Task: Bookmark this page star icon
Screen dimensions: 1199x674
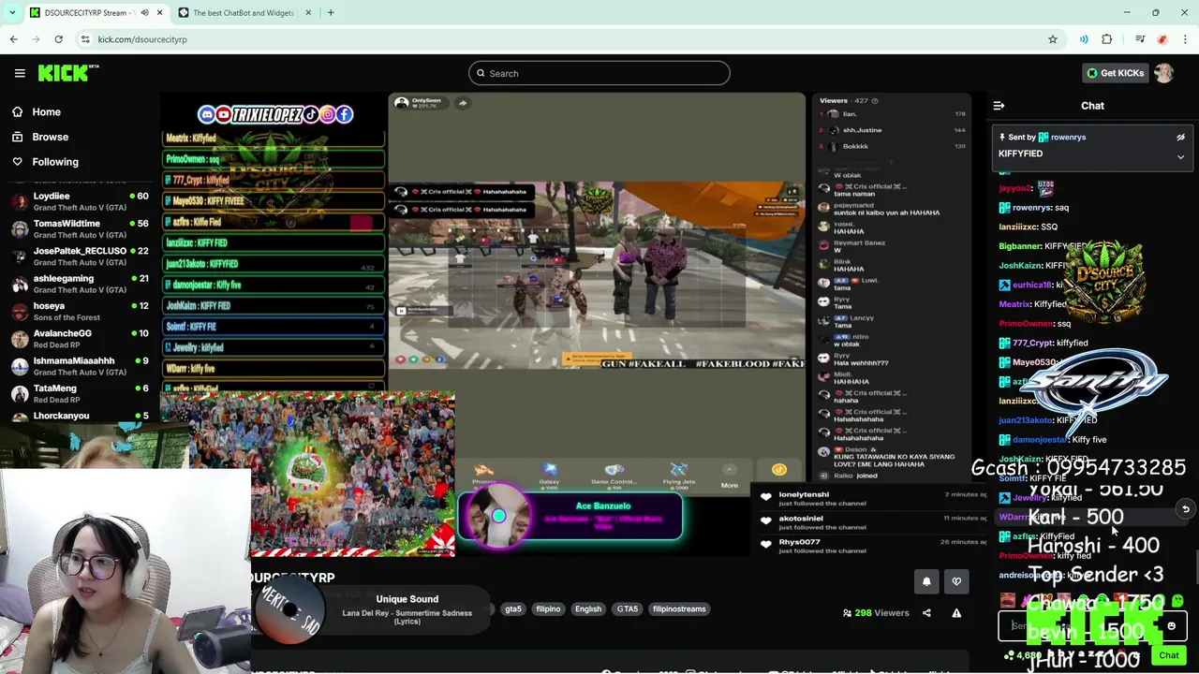Action: 1053,39
